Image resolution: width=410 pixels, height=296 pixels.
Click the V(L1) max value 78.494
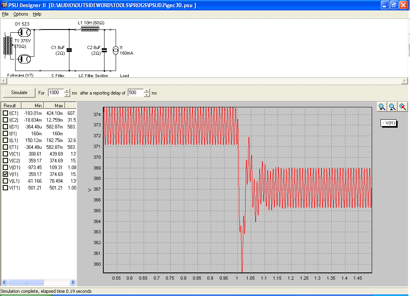[x=56, y=181]
